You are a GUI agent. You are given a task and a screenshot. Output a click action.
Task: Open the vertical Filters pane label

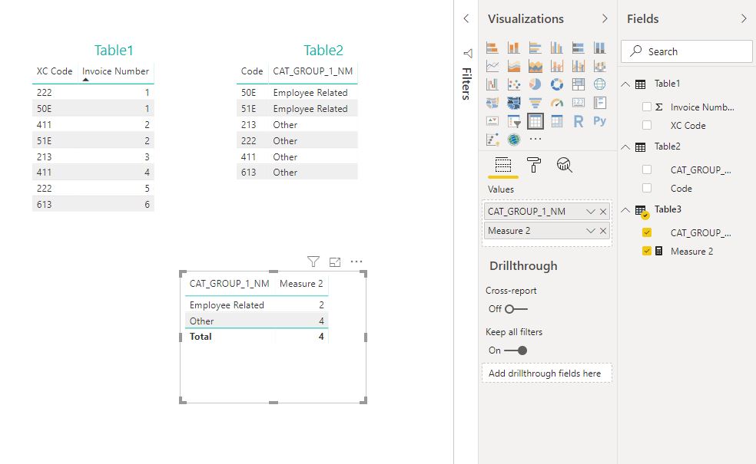(x=466, y=84)
